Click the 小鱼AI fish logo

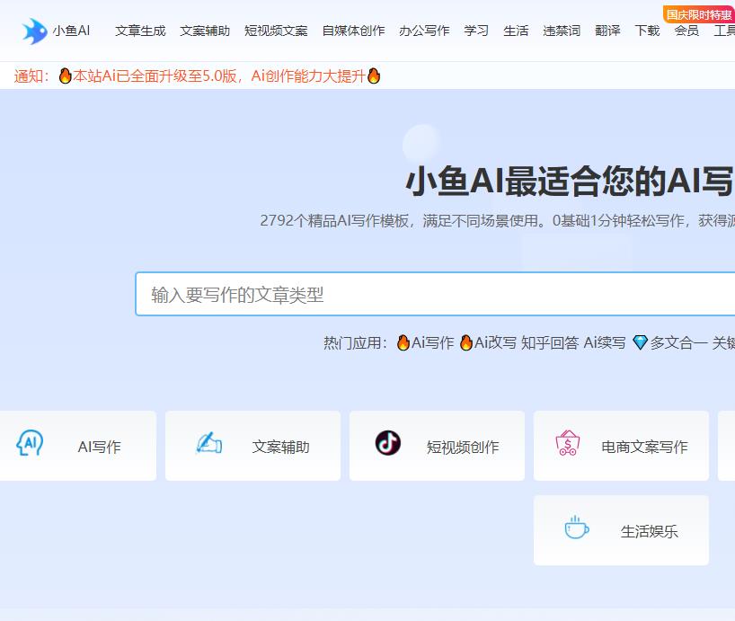35,31
